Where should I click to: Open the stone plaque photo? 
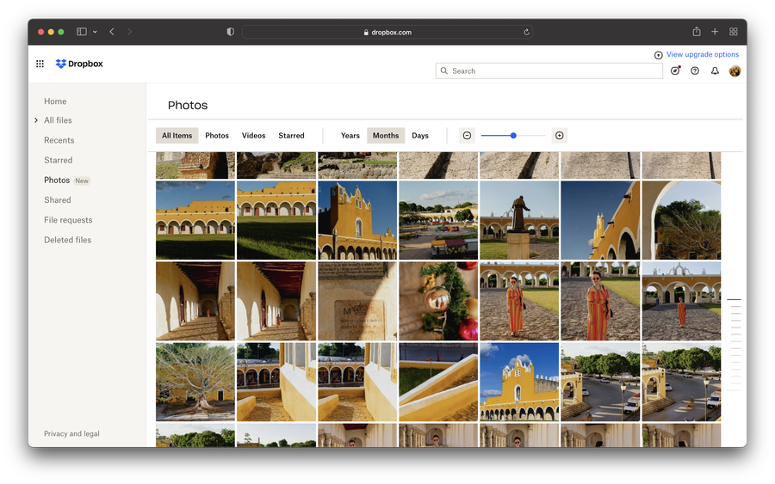357,301
